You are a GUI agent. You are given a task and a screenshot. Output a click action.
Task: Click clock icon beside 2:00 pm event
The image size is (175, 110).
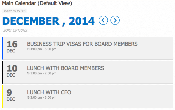28,97
